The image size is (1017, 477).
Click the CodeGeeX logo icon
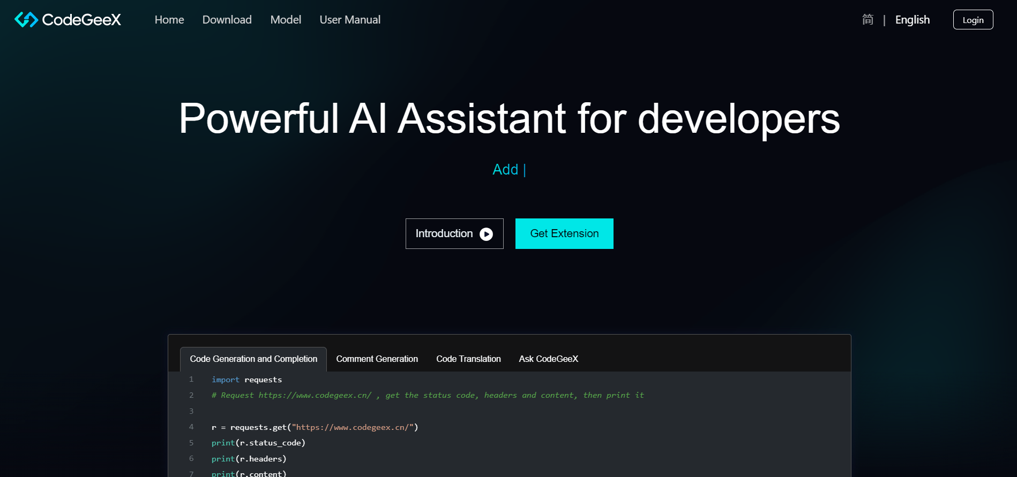coord(26,20)
